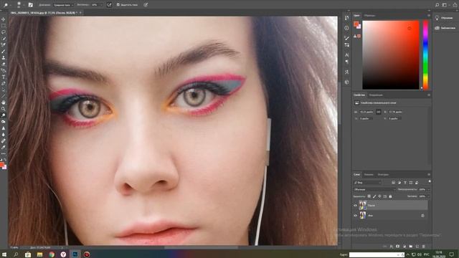Delete layer with trash icon
The width and height of the screenshot is (459, 258).
point(423,247)
